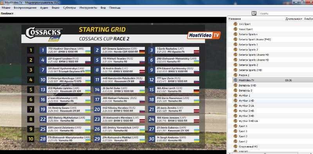Image resolution: width=313 pixels, height=154 pixels.
Task: Open the Инструменты menu
Action: (x=88, y=8)
